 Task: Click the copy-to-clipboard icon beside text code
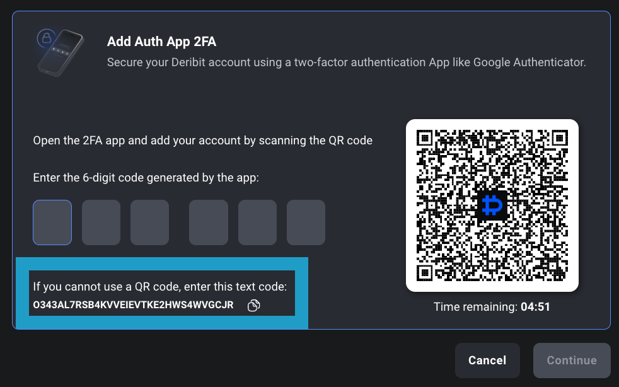click(x=253, y=304)
